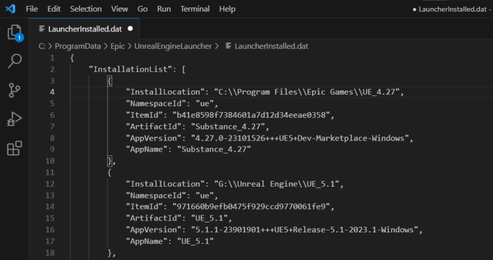Image resolution: width=493 pixels, height=260 pixels.
Task: Click the VS Code logo icon
Action: (x=10, y=9)
